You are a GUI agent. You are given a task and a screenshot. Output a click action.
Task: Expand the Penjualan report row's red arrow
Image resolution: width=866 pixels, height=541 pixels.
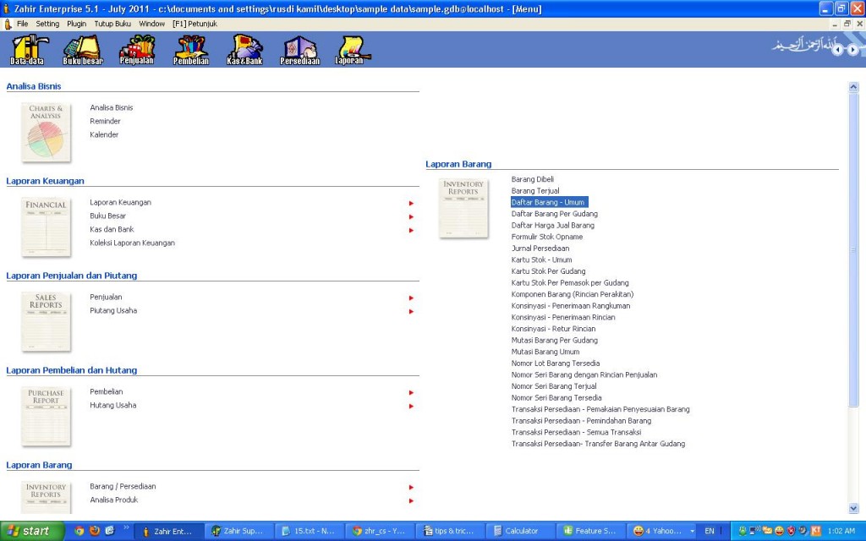point(411,298)
